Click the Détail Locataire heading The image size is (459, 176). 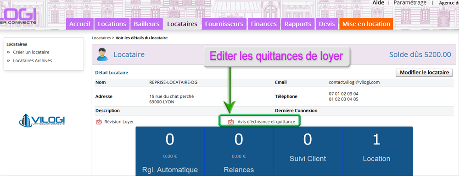[x=112, y=73]
